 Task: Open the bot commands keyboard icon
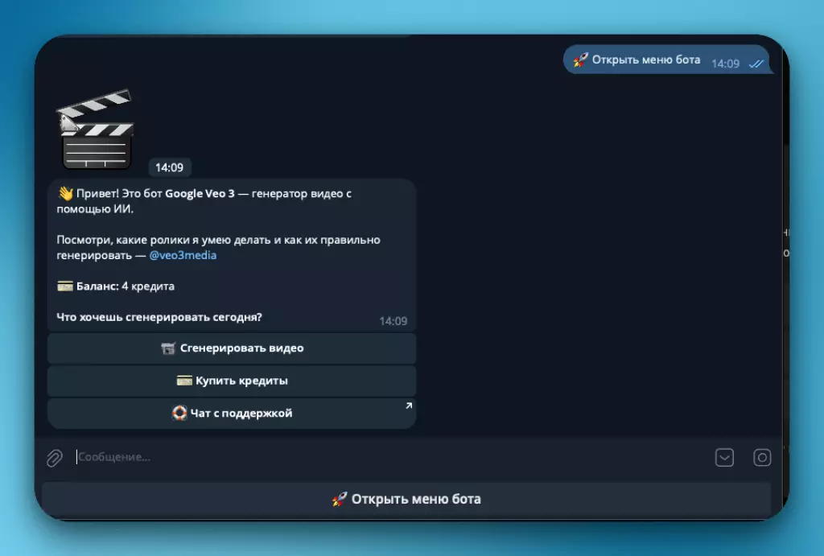click(724, 457)
